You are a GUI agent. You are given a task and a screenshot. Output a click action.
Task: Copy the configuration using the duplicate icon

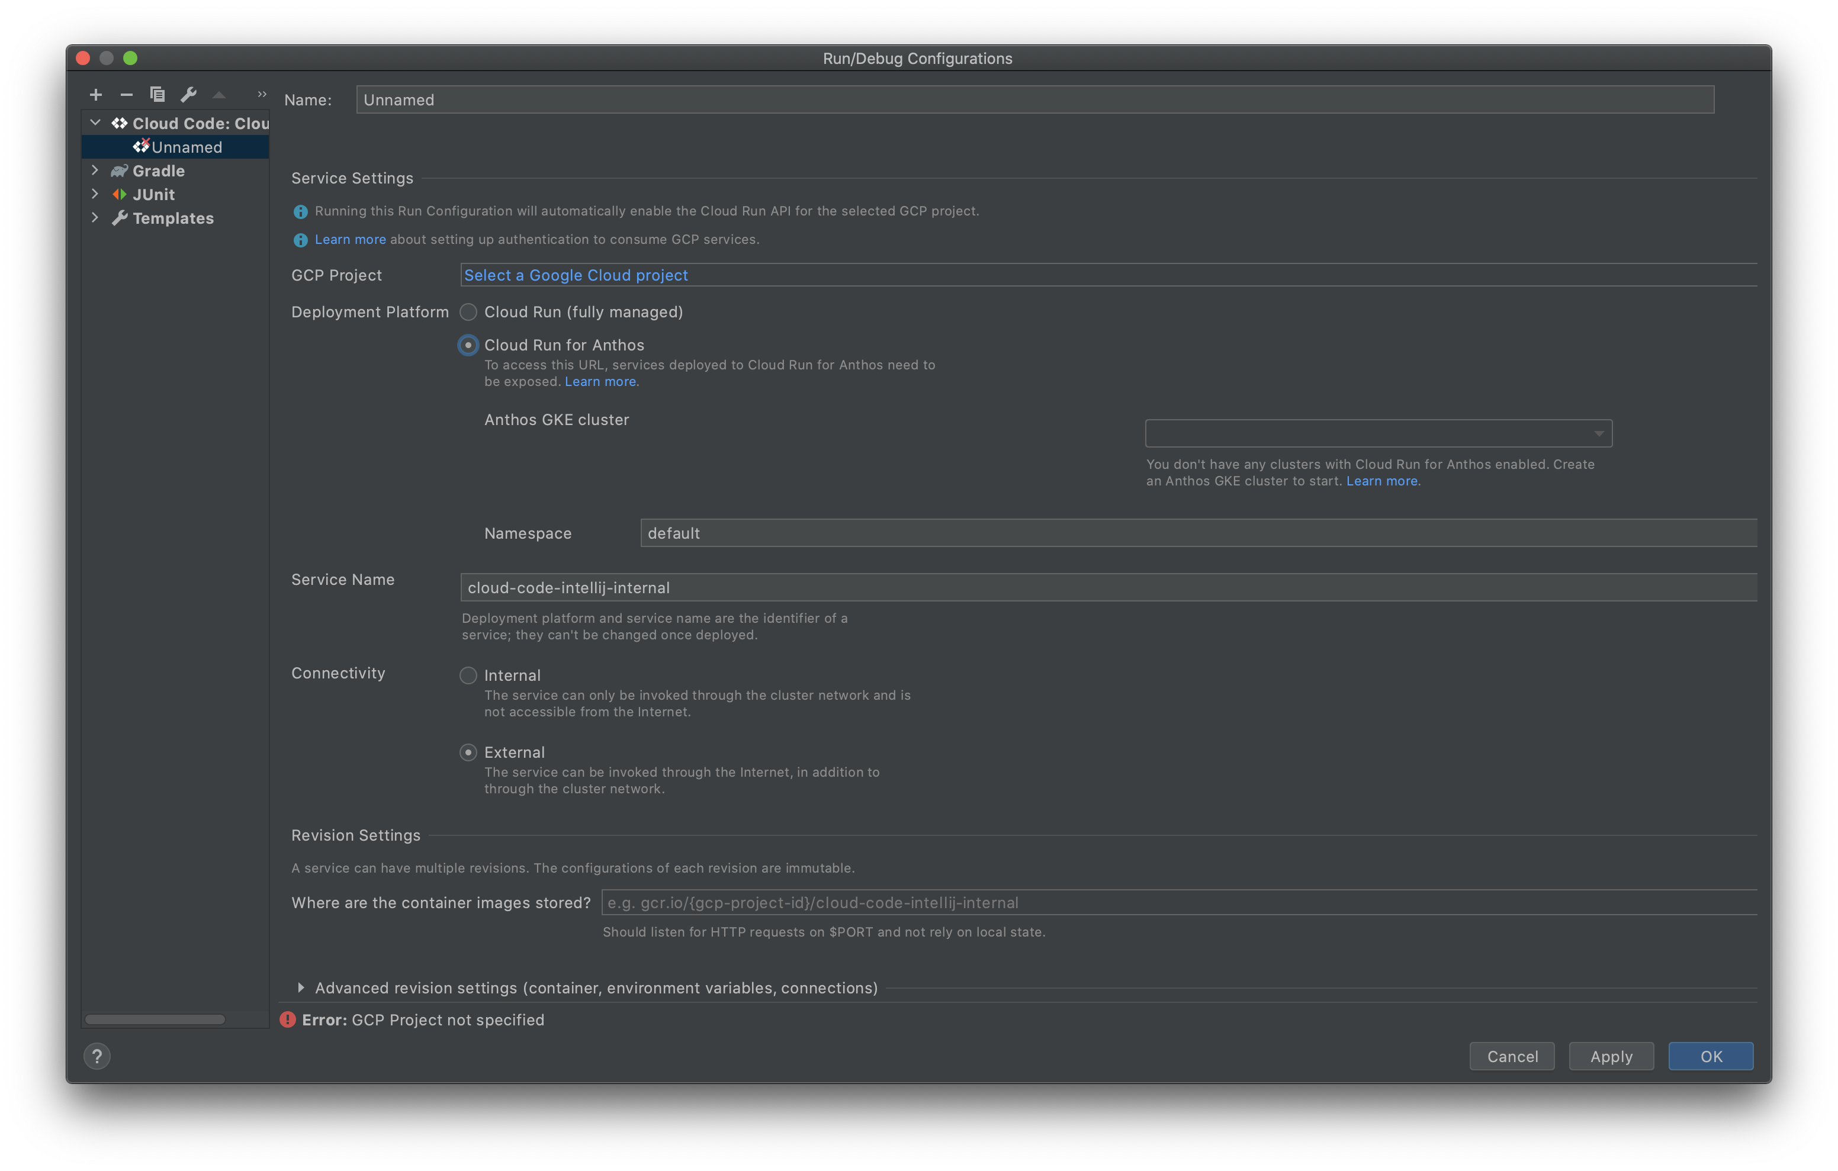tap(158, 94)
